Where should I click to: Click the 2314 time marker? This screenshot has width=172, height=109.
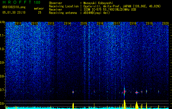click(67, 23)
